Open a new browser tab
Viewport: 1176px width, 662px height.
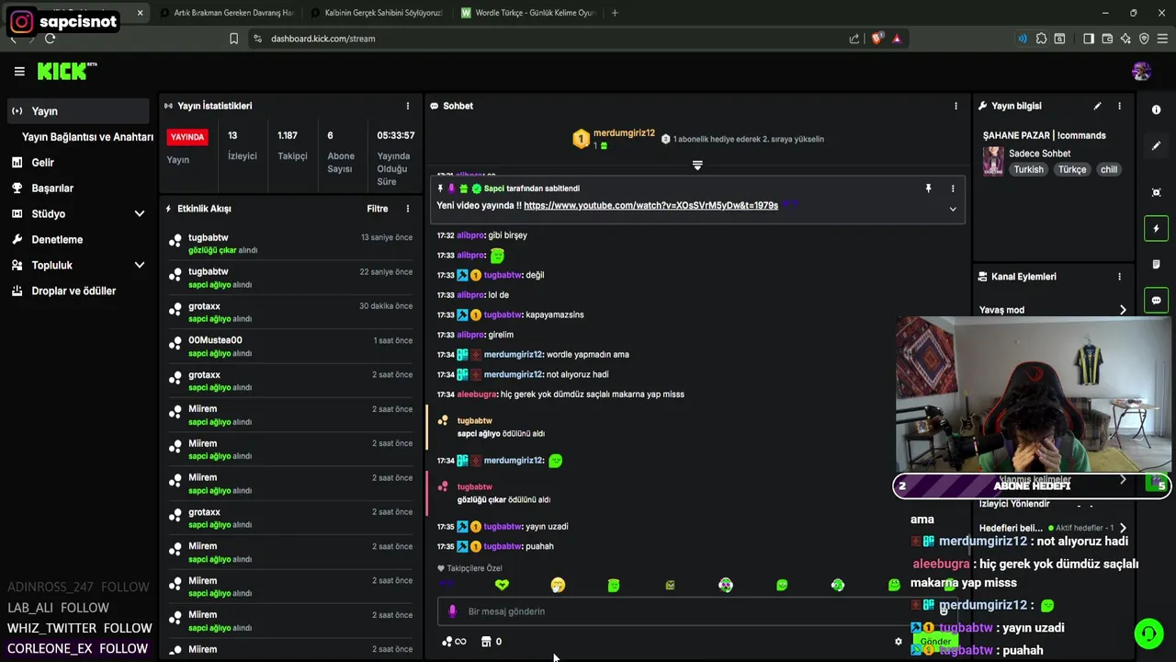615,13
